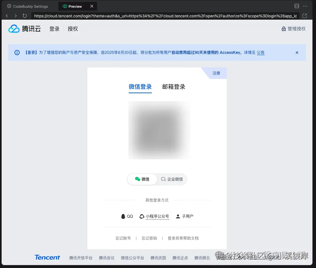Open 管理授权 link
The image size is (316, 268).
(x=294, y=29)
